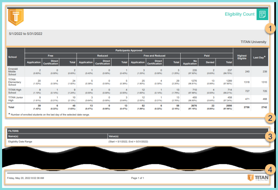Click No Application value 710 for TITAN High
The width and height of the screenshot is (278, 190).
pos(195,90)
